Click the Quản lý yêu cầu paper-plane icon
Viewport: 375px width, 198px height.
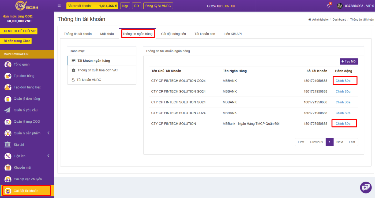[8, 110]
